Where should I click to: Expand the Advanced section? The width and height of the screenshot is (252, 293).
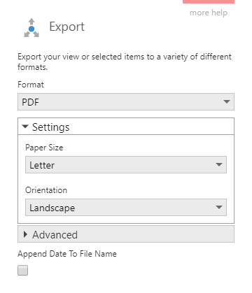[126, 234]
